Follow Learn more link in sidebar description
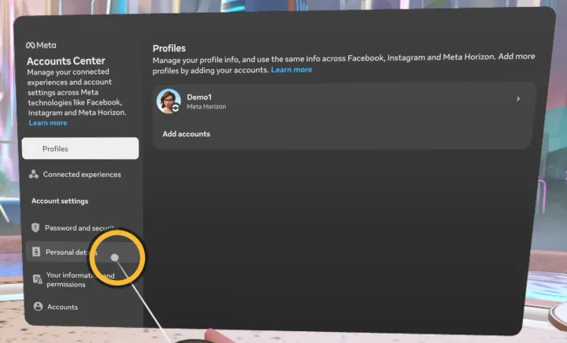This screenshot has height=343, width=567. pos(48,123)
